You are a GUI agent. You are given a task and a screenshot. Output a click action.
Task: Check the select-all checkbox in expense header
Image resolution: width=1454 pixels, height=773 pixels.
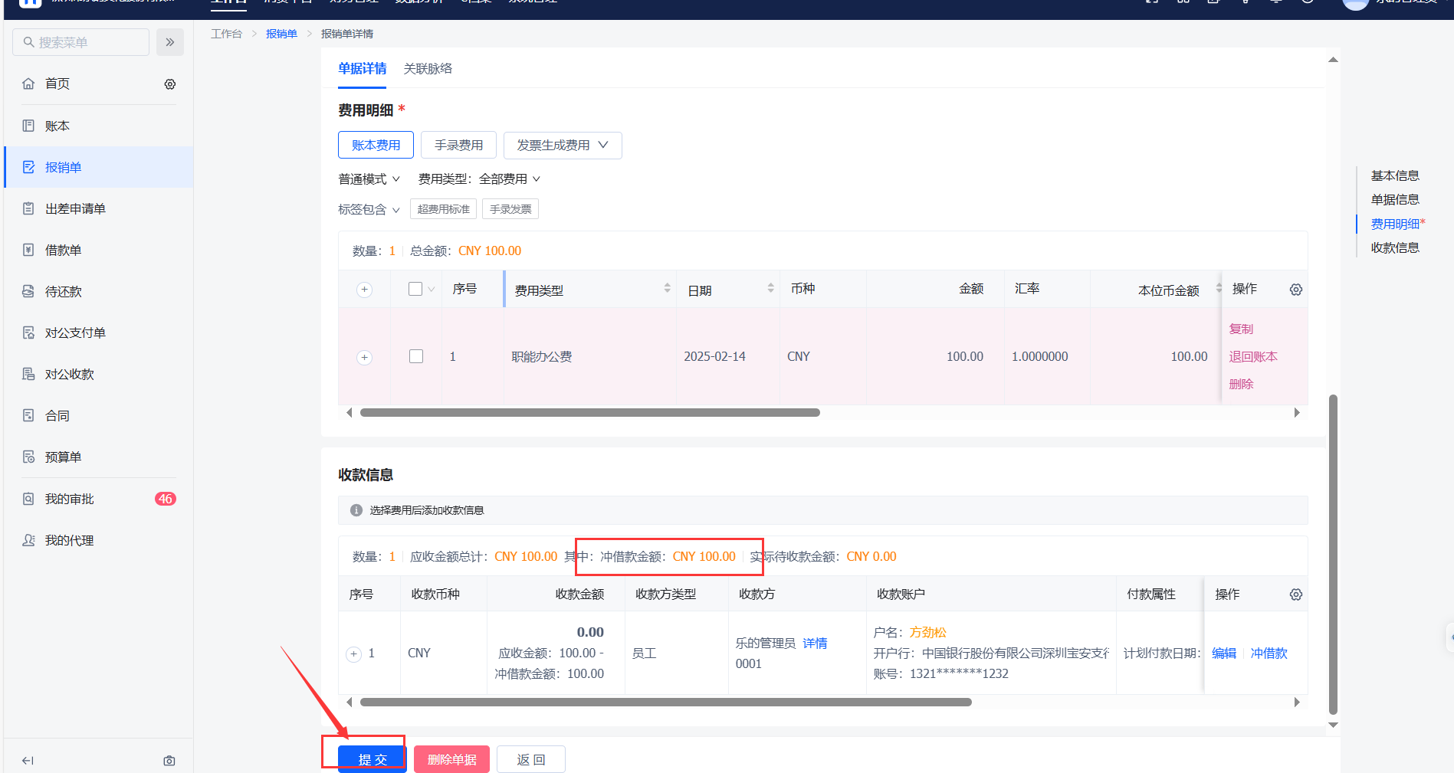(x=415, y=289)
